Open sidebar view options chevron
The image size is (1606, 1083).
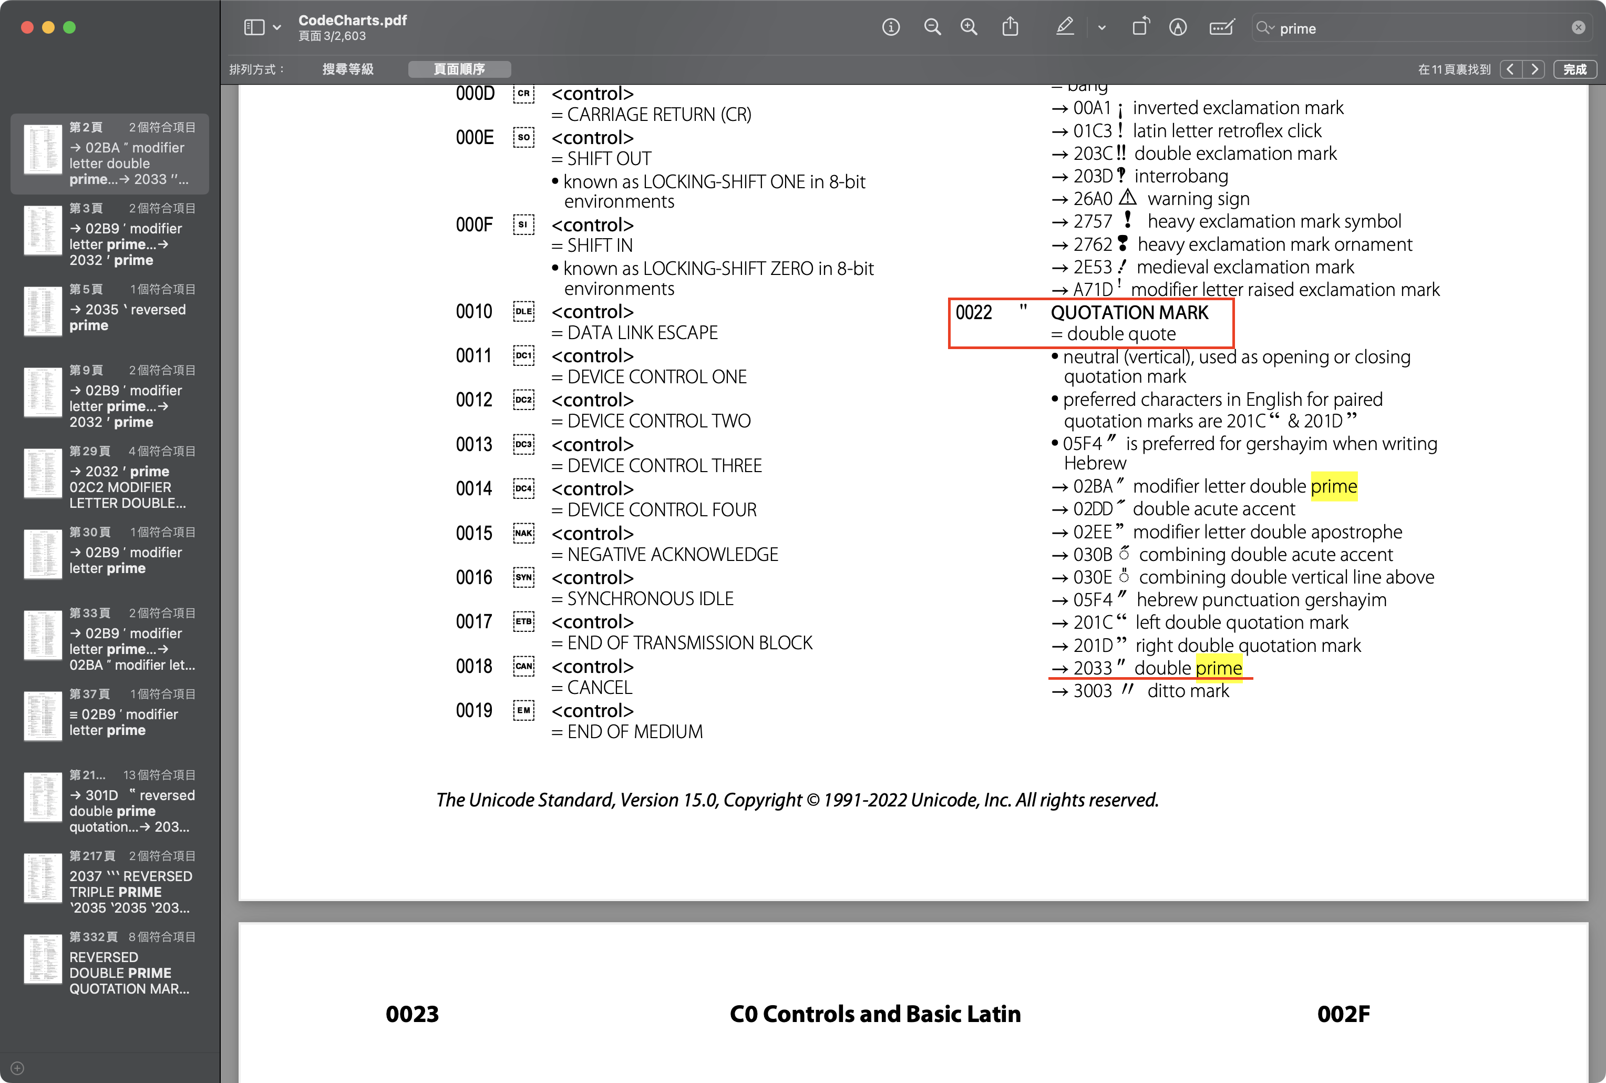click(x=277, y=28)
